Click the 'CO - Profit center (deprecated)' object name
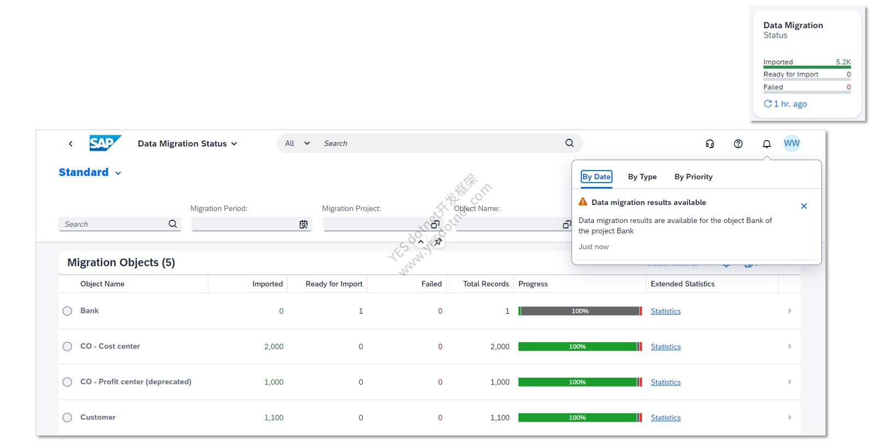The height and width of the screenshot is (445, 875). [x=136, y=382]
